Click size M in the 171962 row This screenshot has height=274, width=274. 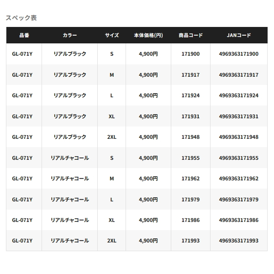click(x=112, y=179)
